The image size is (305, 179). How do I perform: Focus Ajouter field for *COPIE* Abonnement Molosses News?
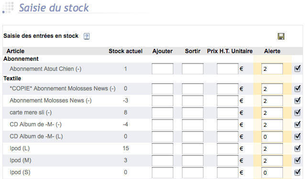point(162,89)
